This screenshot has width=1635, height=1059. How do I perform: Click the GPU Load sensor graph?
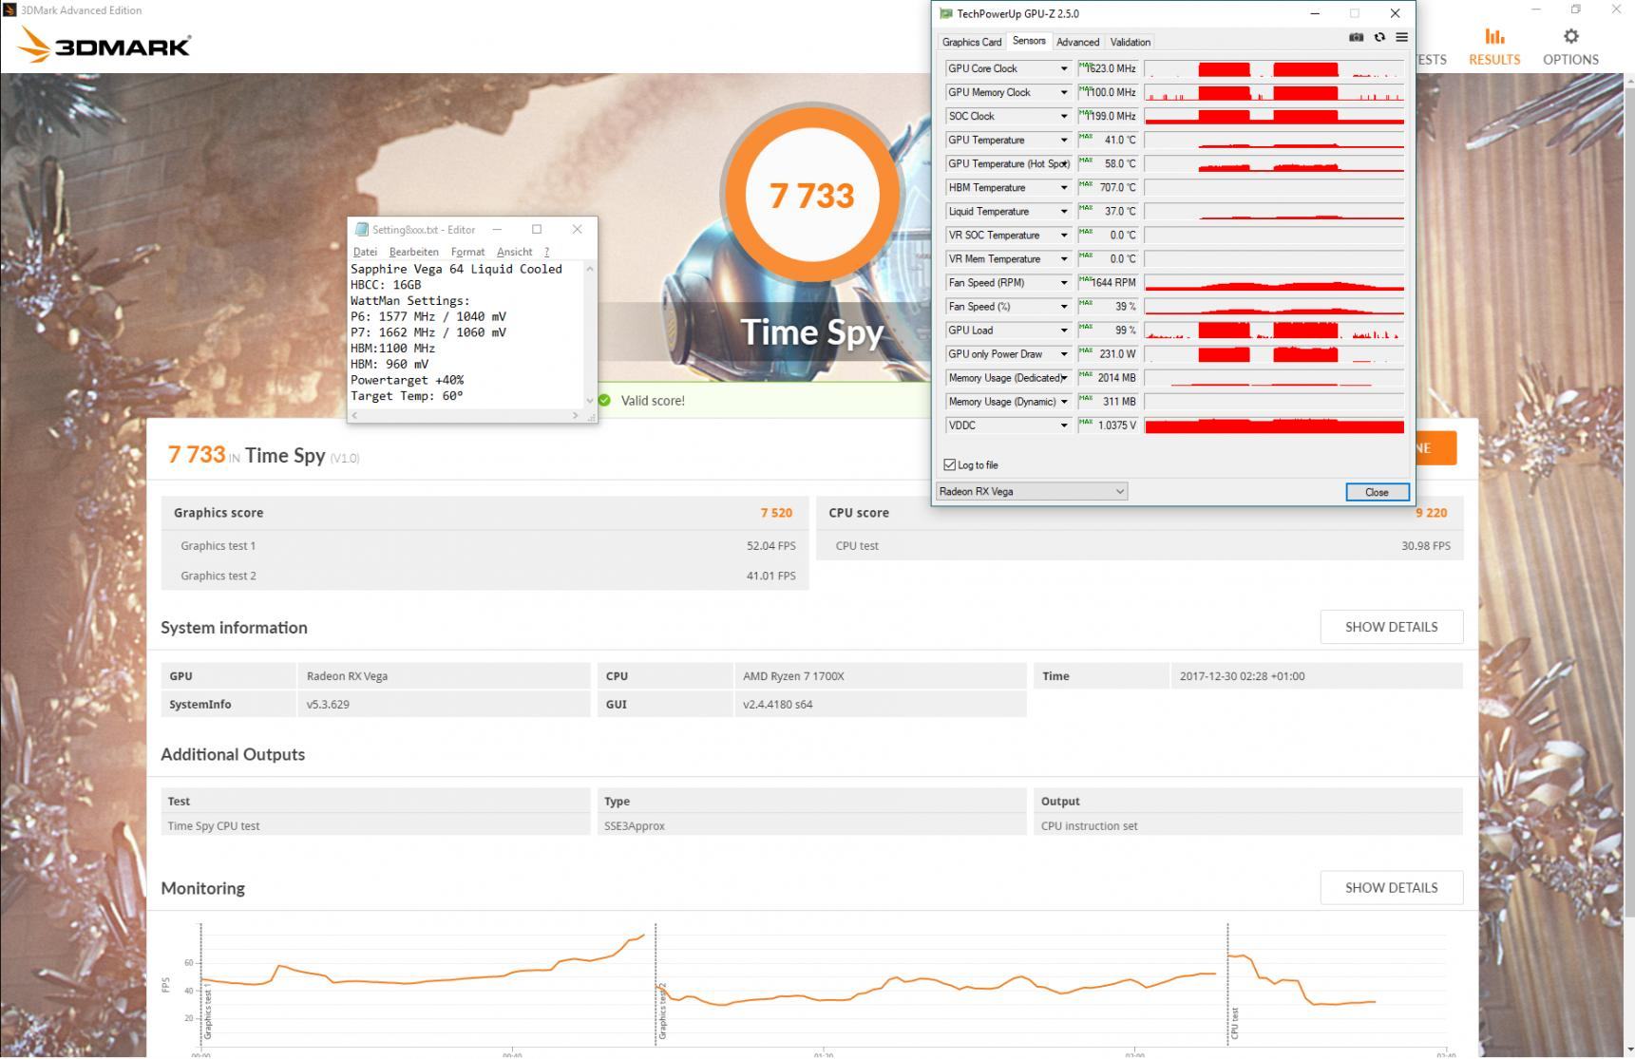1274,330
